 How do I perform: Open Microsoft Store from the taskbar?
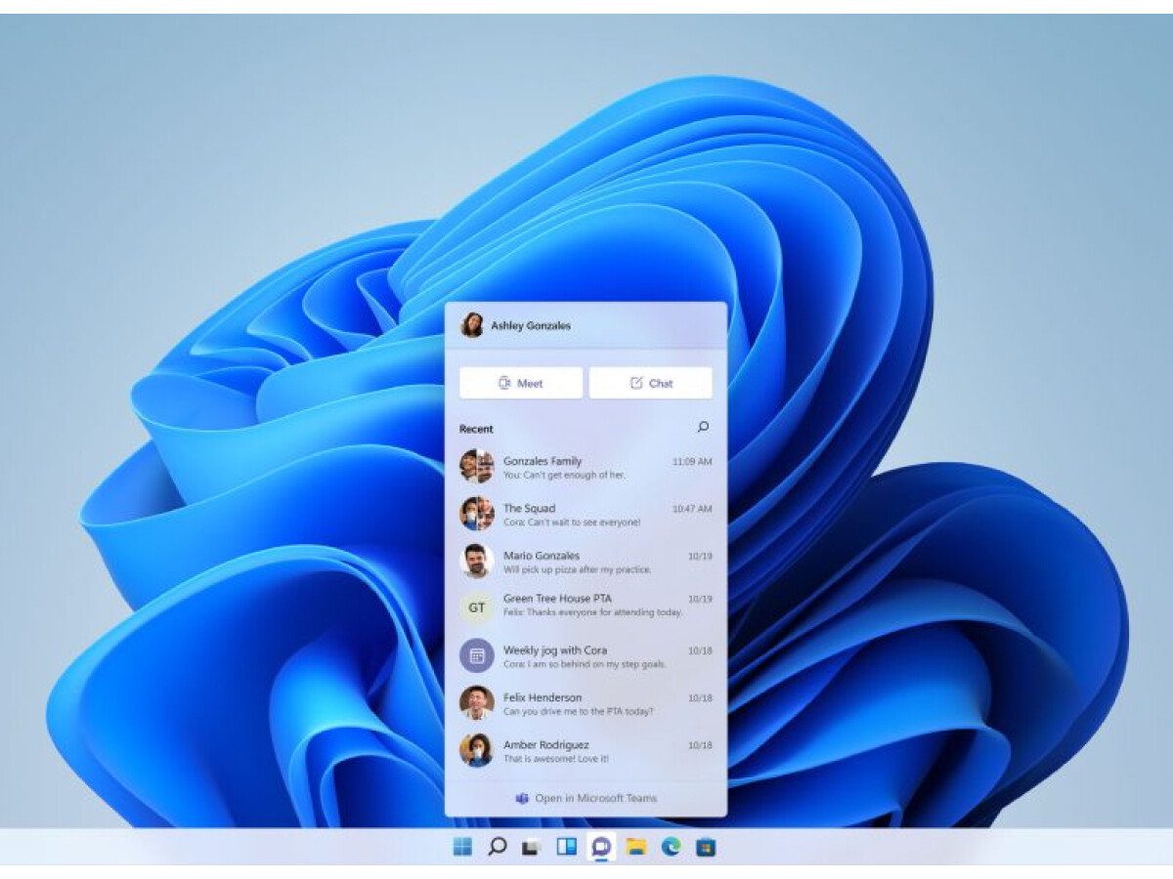pos(706,847)
